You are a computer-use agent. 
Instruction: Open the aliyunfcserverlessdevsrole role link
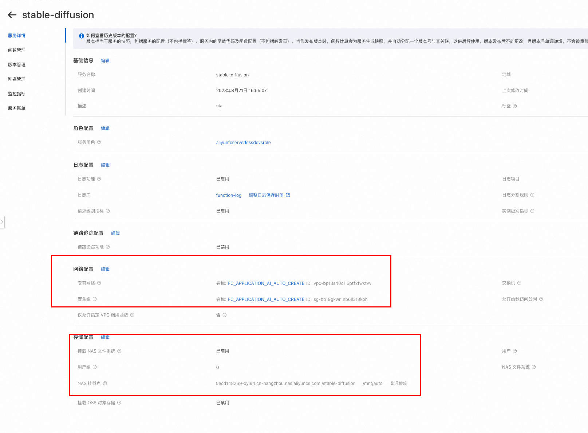pos(243,143)
